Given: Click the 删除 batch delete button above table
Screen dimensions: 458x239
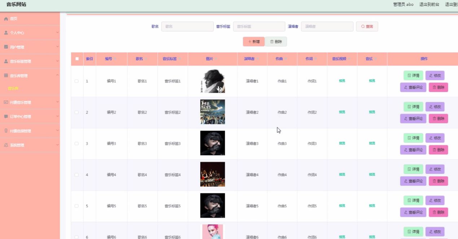Looking at the screenshot, I should pos(276,42).
